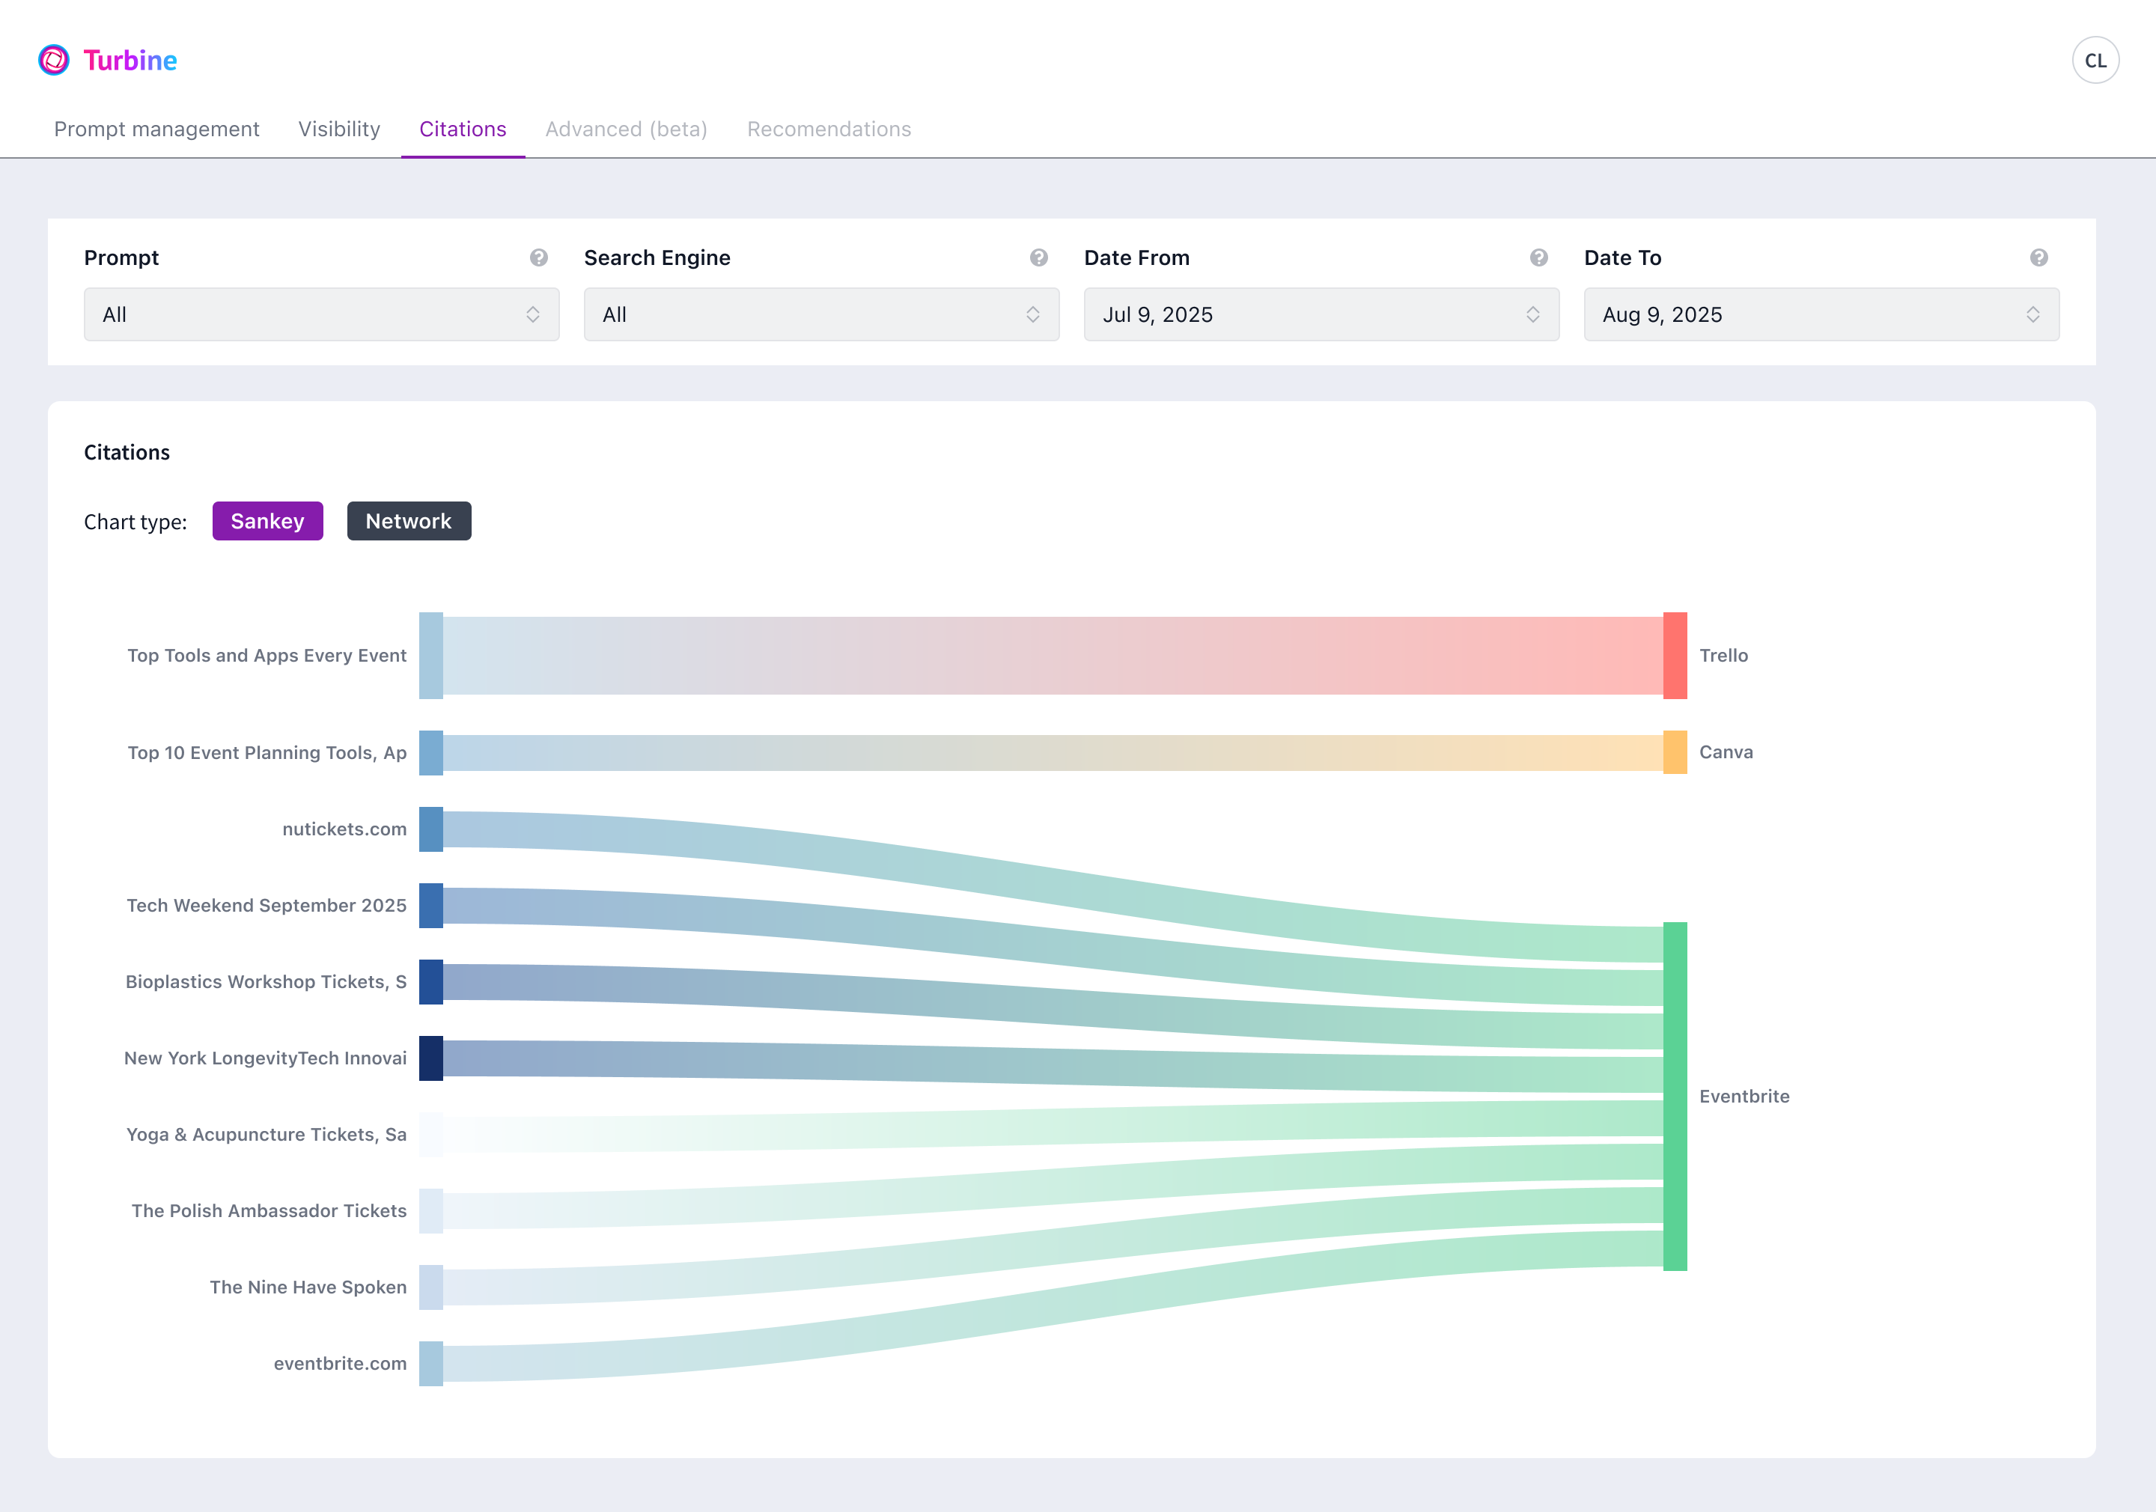Click the 'The Polish Ambassador Tickets' label
Image resolution: width=2156 pixels, height=1512 pixels.
point(269,1210)
